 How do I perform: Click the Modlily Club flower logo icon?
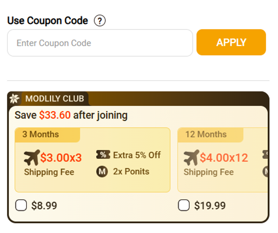[x=14, y=99]
